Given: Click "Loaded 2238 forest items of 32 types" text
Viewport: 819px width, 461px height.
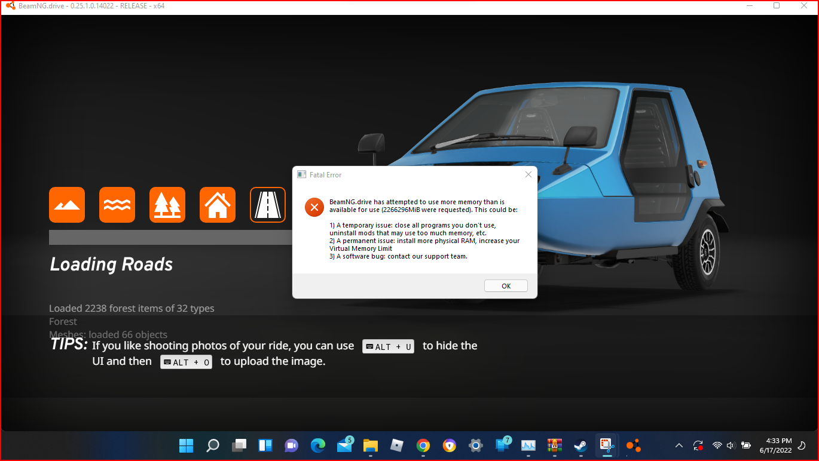Looking at the screenshot, I should (x=132, y=309).
